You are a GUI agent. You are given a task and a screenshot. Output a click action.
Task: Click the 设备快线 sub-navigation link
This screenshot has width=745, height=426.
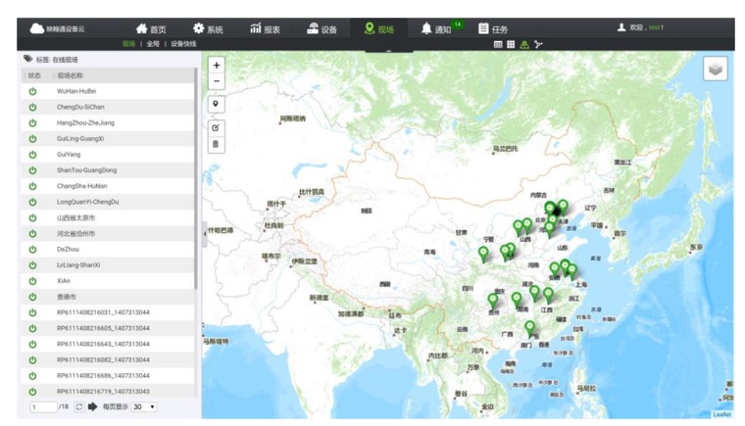click(x=183, y=44)
